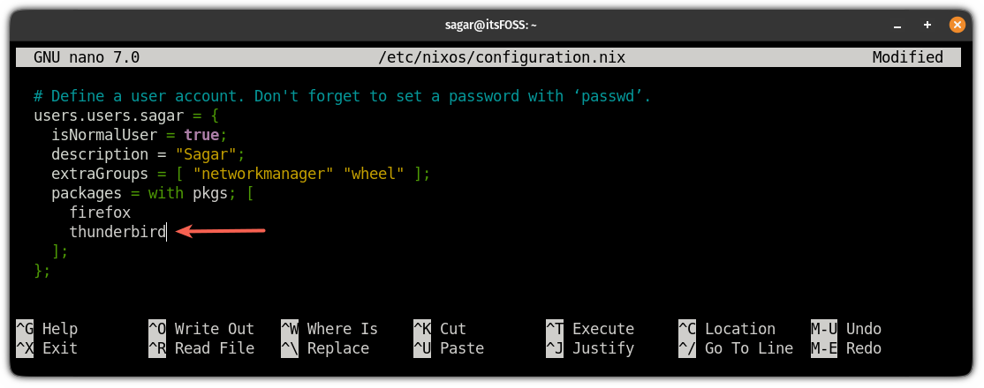Click the M-U Undo shortcut
Screen dimensions: 984x388
click(x=846, y=329)
